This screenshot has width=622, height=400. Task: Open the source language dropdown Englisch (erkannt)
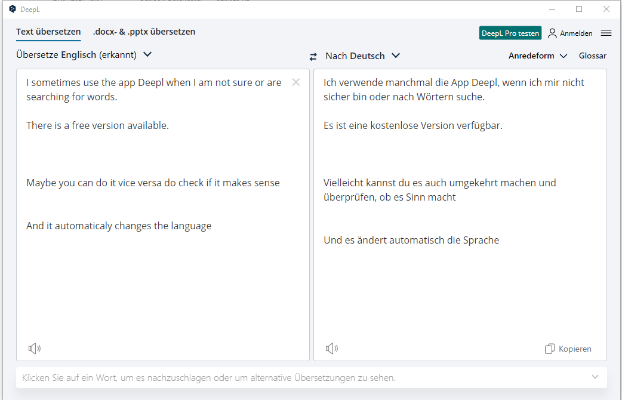84,55
